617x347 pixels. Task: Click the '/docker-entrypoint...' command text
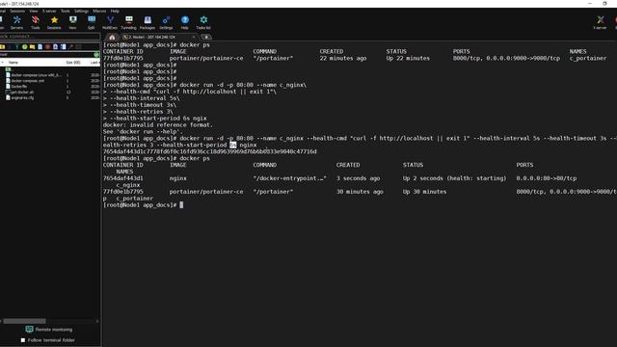tap(289, 178)
